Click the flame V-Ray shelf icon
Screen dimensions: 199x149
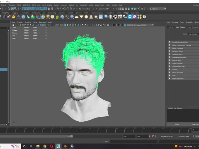(x=13, y=17)
